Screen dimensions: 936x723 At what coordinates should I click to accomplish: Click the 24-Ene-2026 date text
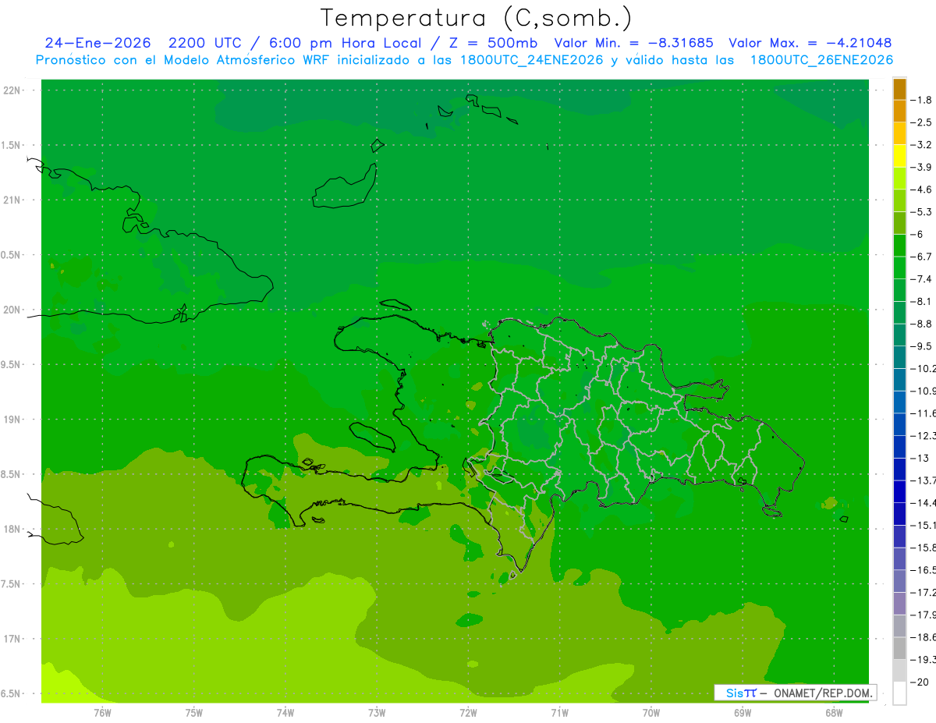tap(97, 43)
